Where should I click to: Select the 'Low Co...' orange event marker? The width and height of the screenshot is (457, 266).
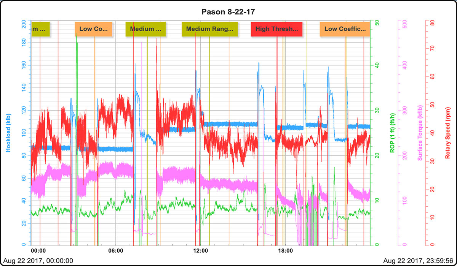[94, 29]
